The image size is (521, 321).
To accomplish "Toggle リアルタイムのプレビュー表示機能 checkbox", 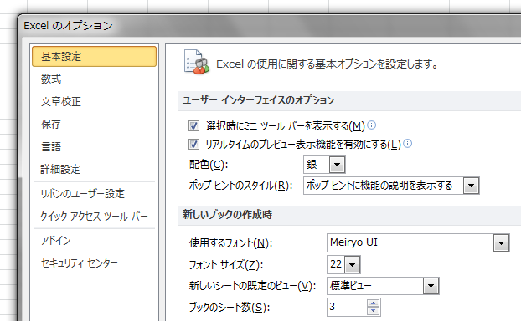I will 193,145.
